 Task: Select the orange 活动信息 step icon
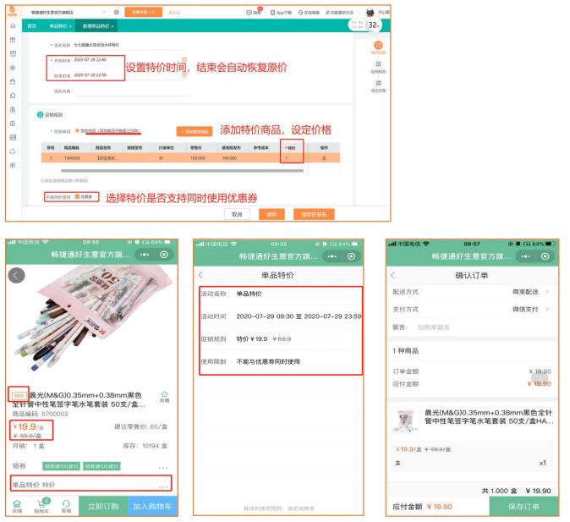click(x=378, y=47)
